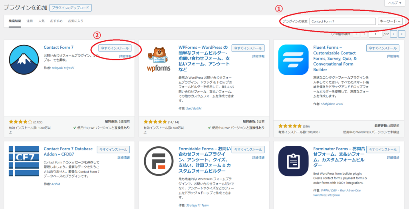Open 詳細情報 for Formidable Forms

coord(258,157)
